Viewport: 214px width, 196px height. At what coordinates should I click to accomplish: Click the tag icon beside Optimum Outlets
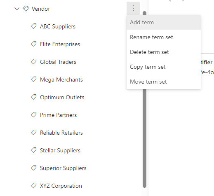(34, 97)
